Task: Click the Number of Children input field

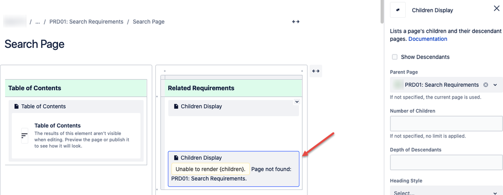Action: point(446,124)
